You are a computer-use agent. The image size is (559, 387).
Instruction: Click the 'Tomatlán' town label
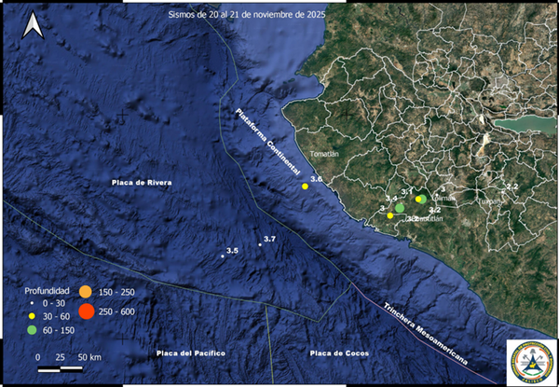pyautogui.click(x=324, y=154)
